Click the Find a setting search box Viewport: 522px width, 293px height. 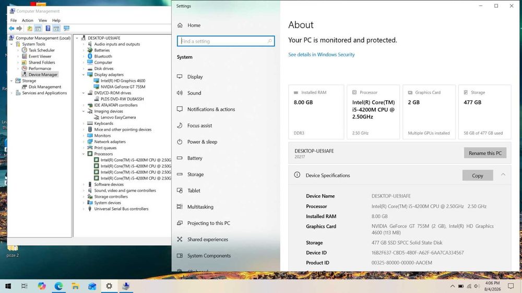(226, 41)
